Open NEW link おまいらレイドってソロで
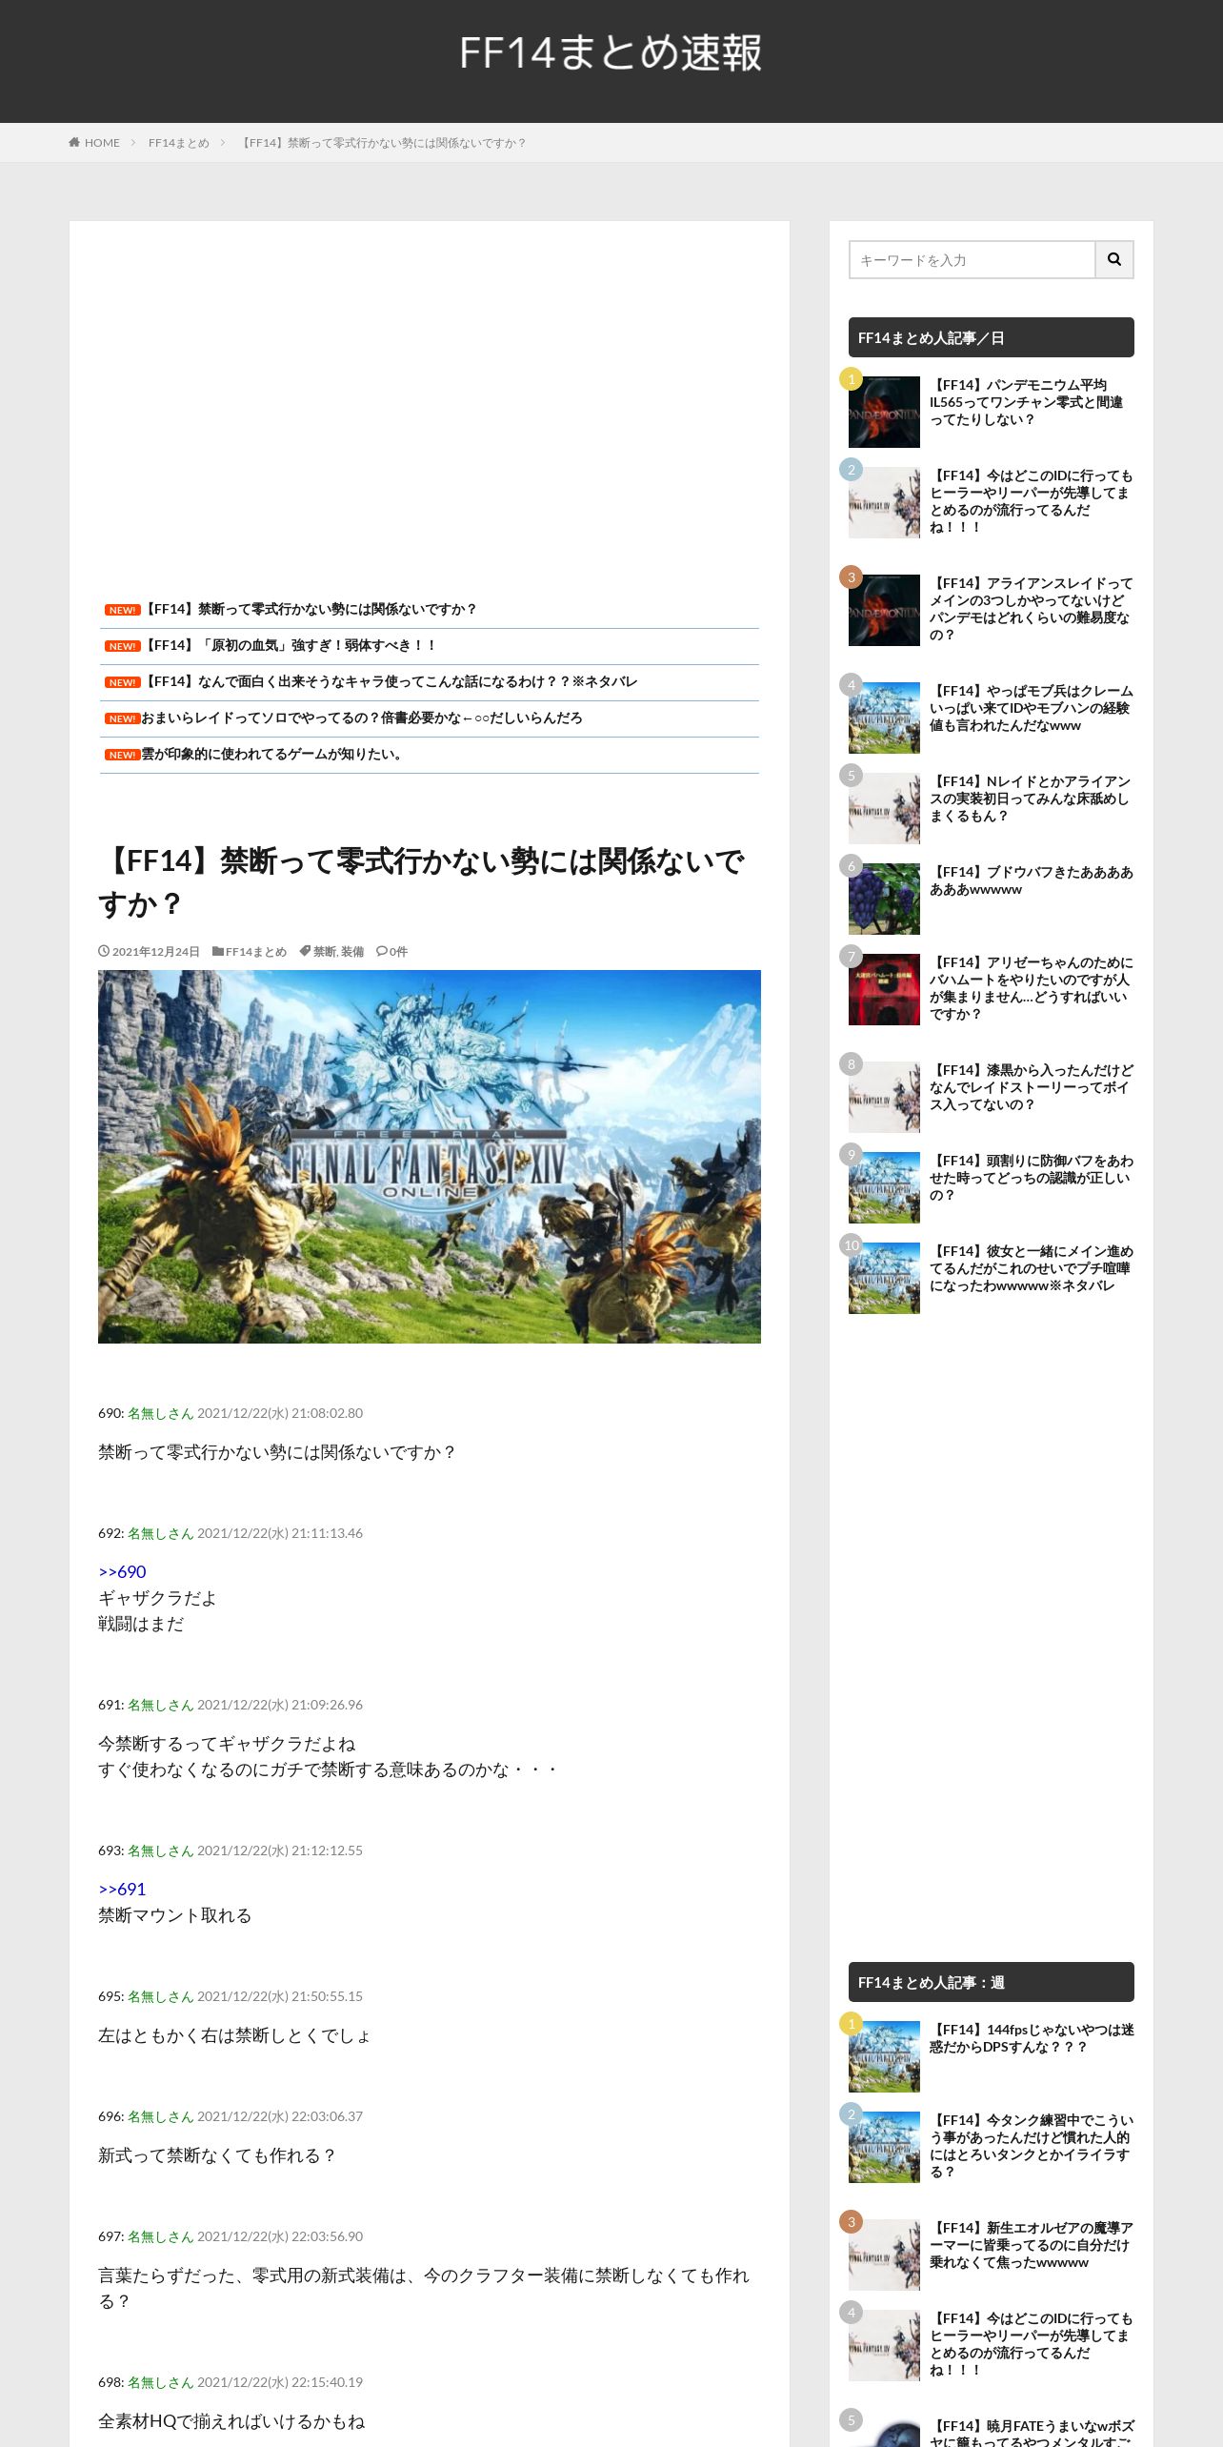1223x2447 pixels. [362, 718]
